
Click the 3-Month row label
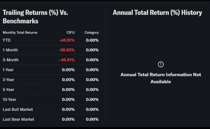pos(11,60)
